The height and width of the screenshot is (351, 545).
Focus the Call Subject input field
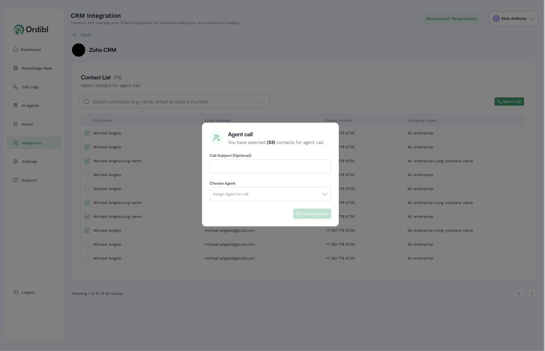(270, 166)
